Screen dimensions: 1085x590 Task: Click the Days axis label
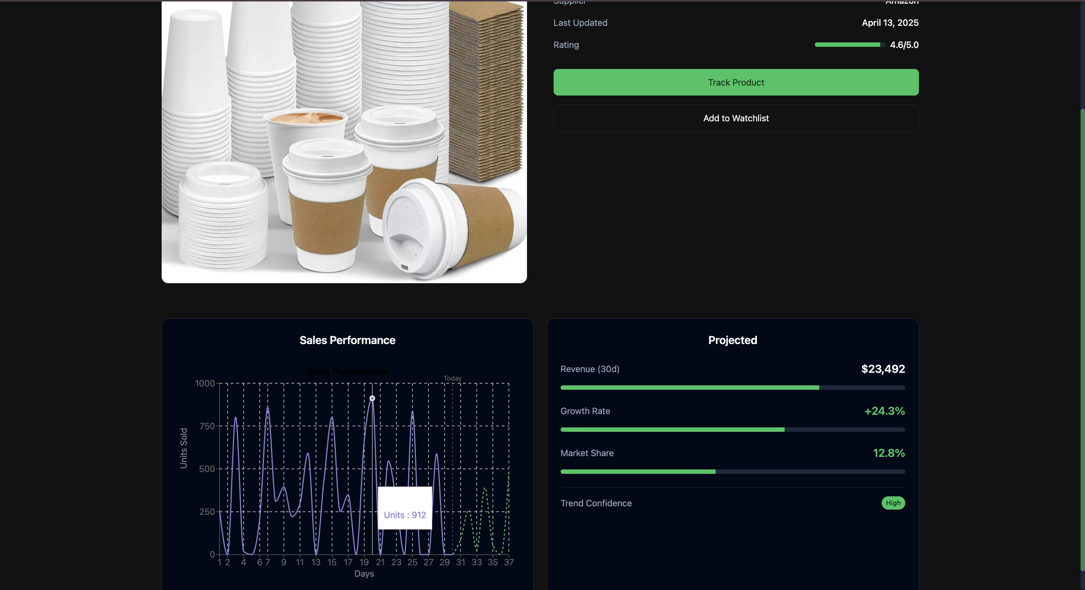click(x=364, y=573)
